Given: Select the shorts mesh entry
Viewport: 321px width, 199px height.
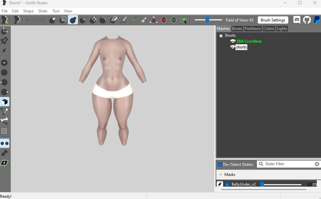Looking at the screenshot, I should click(x=241, y=47).
